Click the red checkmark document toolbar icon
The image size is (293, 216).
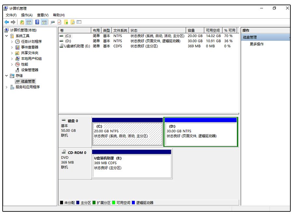pos(59,22)
